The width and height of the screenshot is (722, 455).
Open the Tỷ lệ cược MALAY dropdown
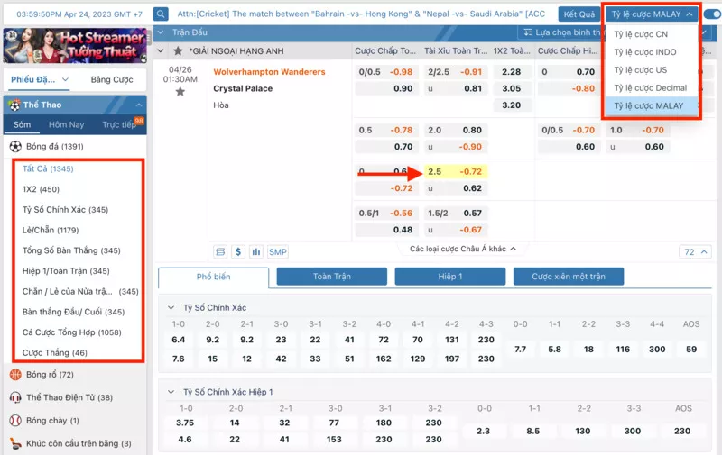(652, 14)
